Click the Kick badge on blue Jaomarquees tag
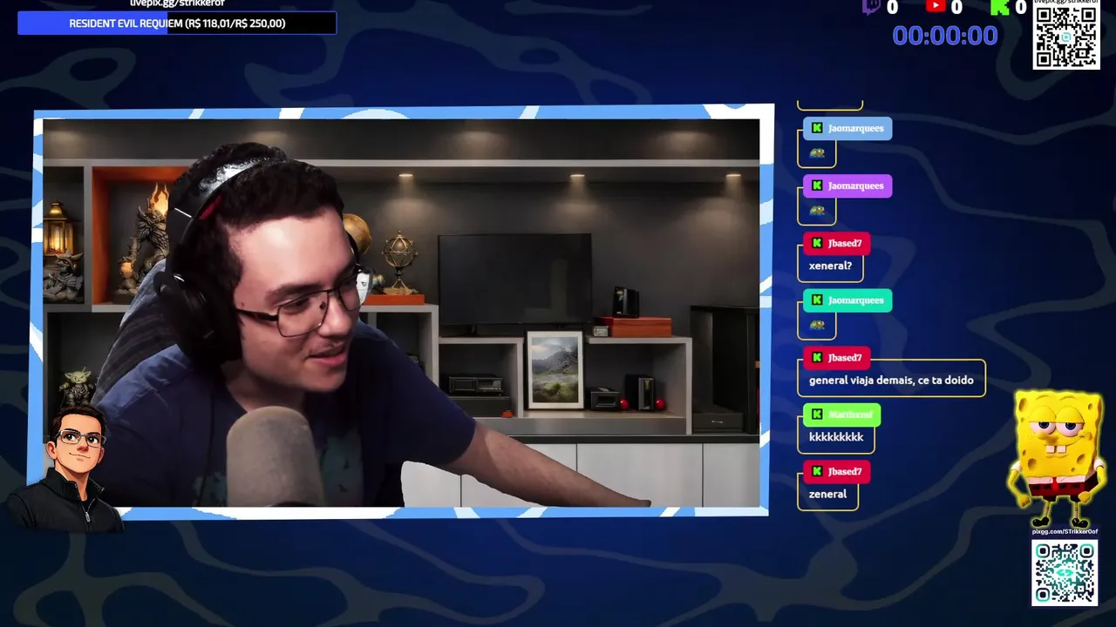1116x627 pixels. (x=817, y=128)
